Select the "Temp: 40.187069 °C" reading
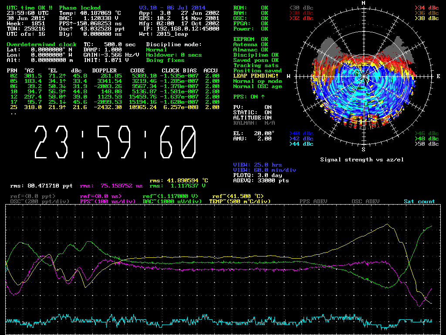 tap(90, 13)
